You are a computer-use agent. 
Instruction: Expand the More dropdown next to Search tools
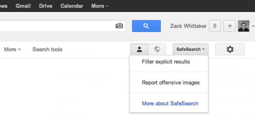click(12, 49)
